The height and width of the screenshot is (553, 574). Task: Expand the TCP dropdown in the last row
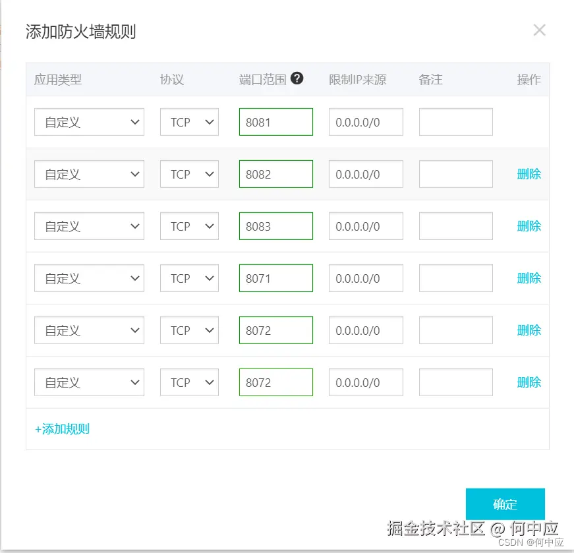(189, 382)
